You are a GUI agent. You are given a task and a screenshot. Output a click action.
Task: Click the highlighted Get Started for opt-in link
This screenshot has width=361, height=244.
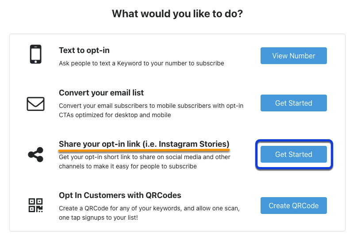[294, 154]
